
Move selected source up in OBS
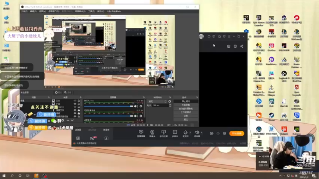click(68, 121)
